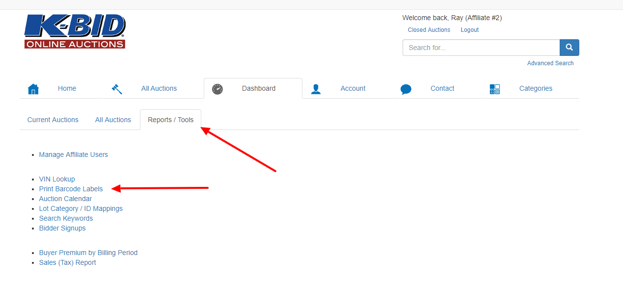The width and height of the screenshot is (623, 308).
Task: Open Print Barcode Labels
Action: click(x=71, y=189)
